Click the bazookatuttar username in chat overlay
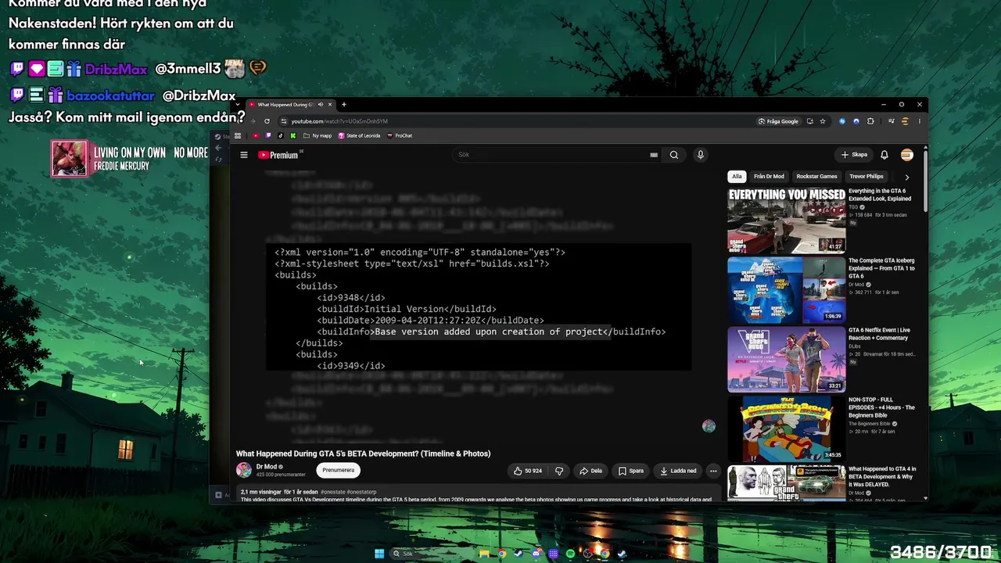 (x=109, y=95)
